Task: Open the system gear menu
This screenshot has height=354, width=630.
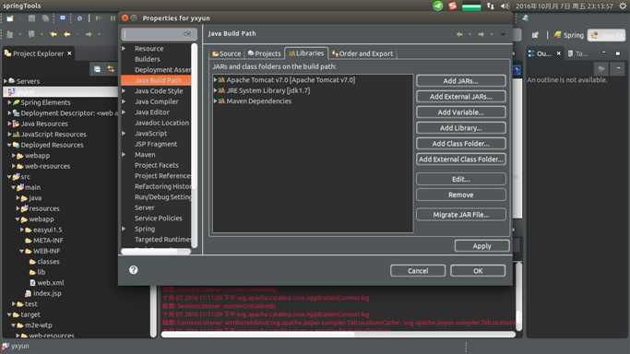Action: pos(623,6)
